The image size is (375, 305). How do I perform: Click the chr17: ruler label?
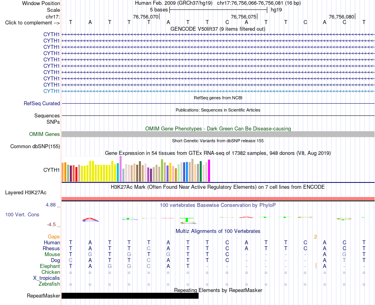tap(52, 17)
